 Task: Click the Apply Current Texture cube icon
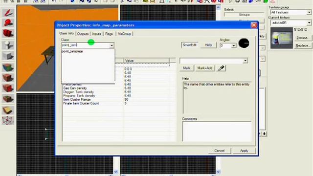(8, 78)
